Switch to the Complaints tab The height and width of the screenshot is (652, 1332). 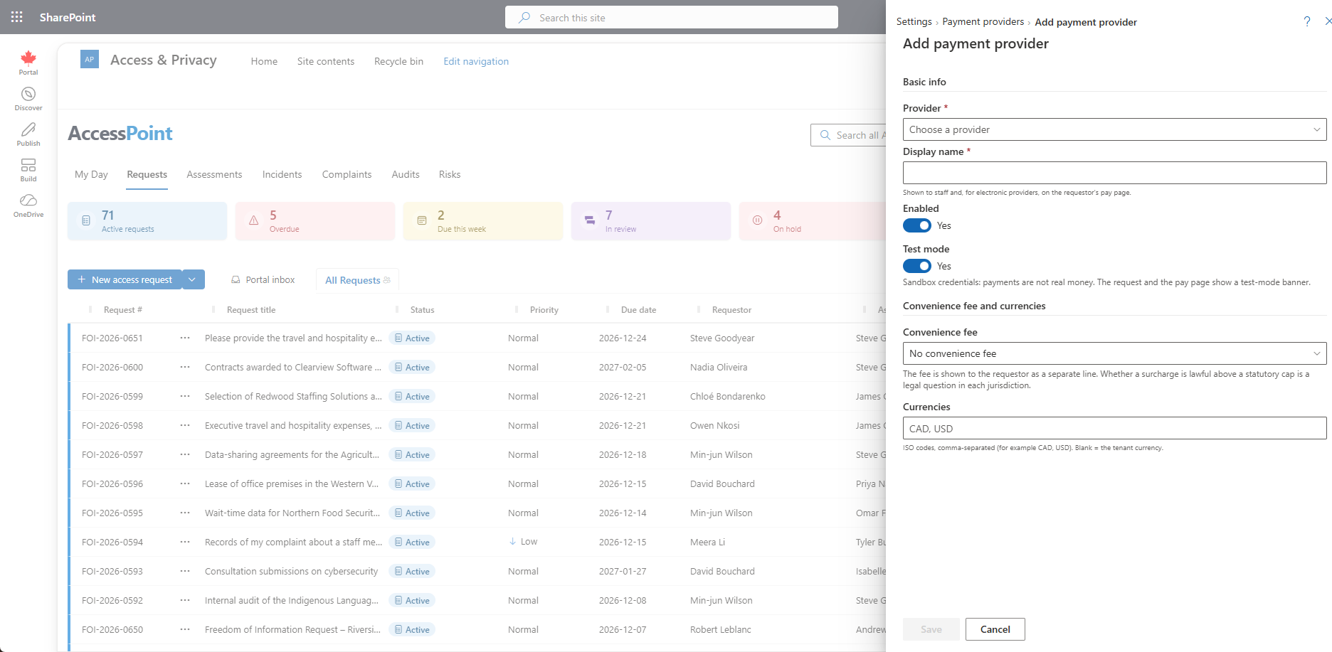[347, 174]
